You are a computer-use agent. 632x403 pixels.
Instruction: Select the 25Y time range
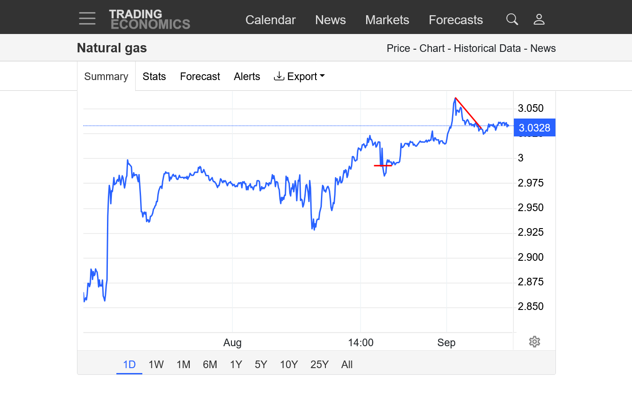point(319,365)
